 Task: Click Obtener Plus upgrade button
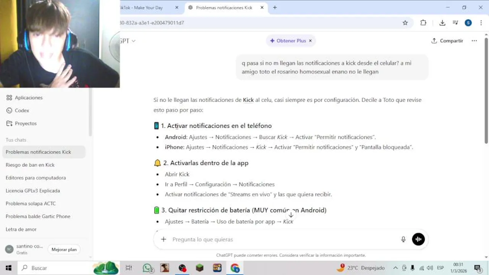288,41
